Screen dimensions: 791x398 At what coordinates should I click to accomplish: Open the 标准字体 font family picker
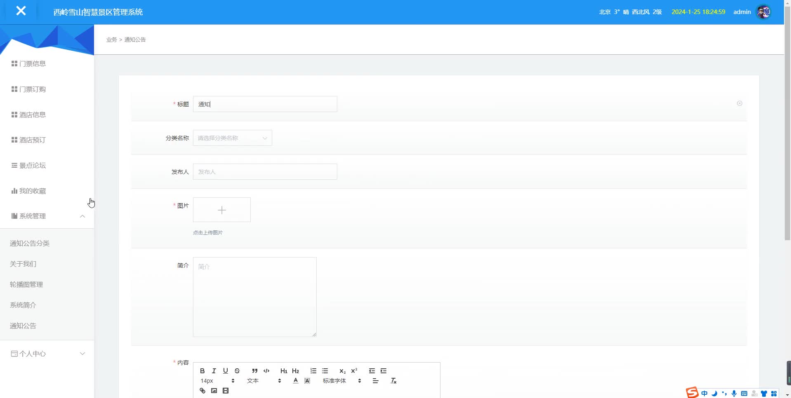click(x=342, y=381)
